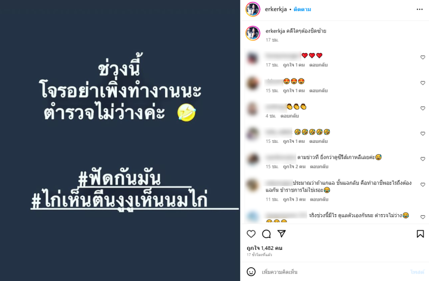Like the rolling-laugh emojis comment
The image size is (429, 281).
(423, 133)
